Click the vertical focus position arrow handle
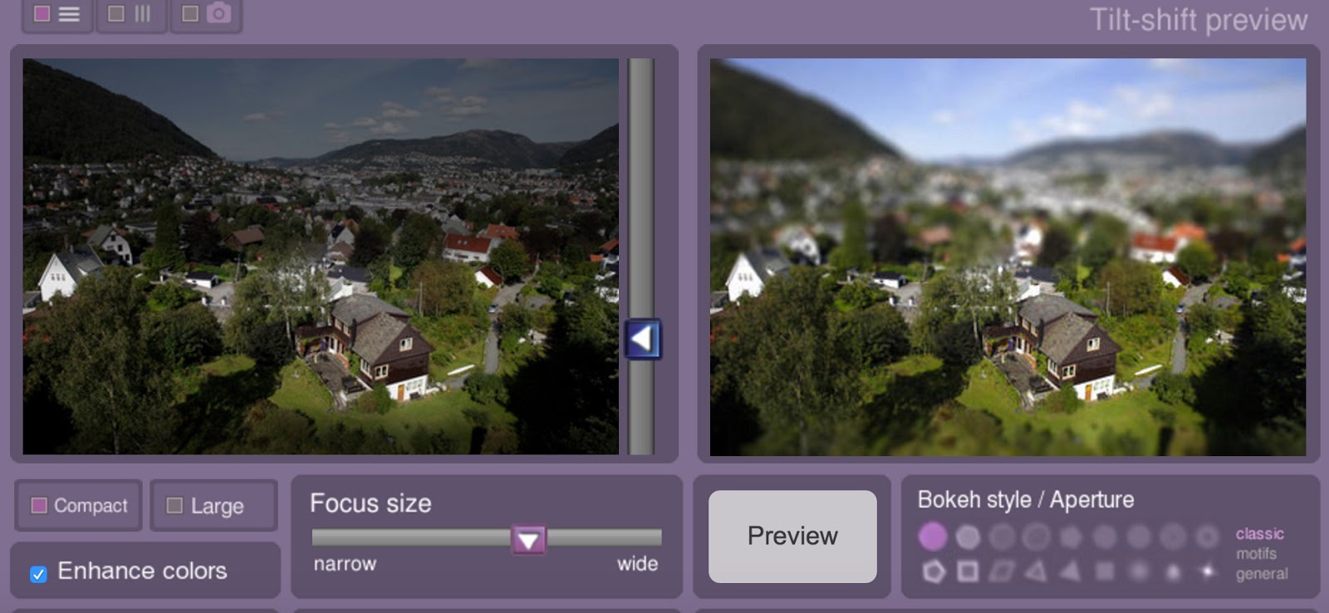Viewport: 1329px width, 613px height. [x=642, y=339]
